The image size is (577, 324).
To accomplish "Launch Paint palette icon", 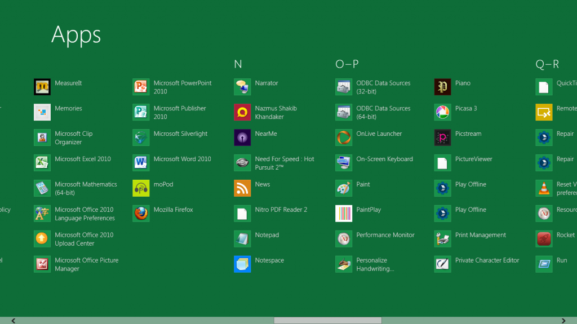I will 344,188.
